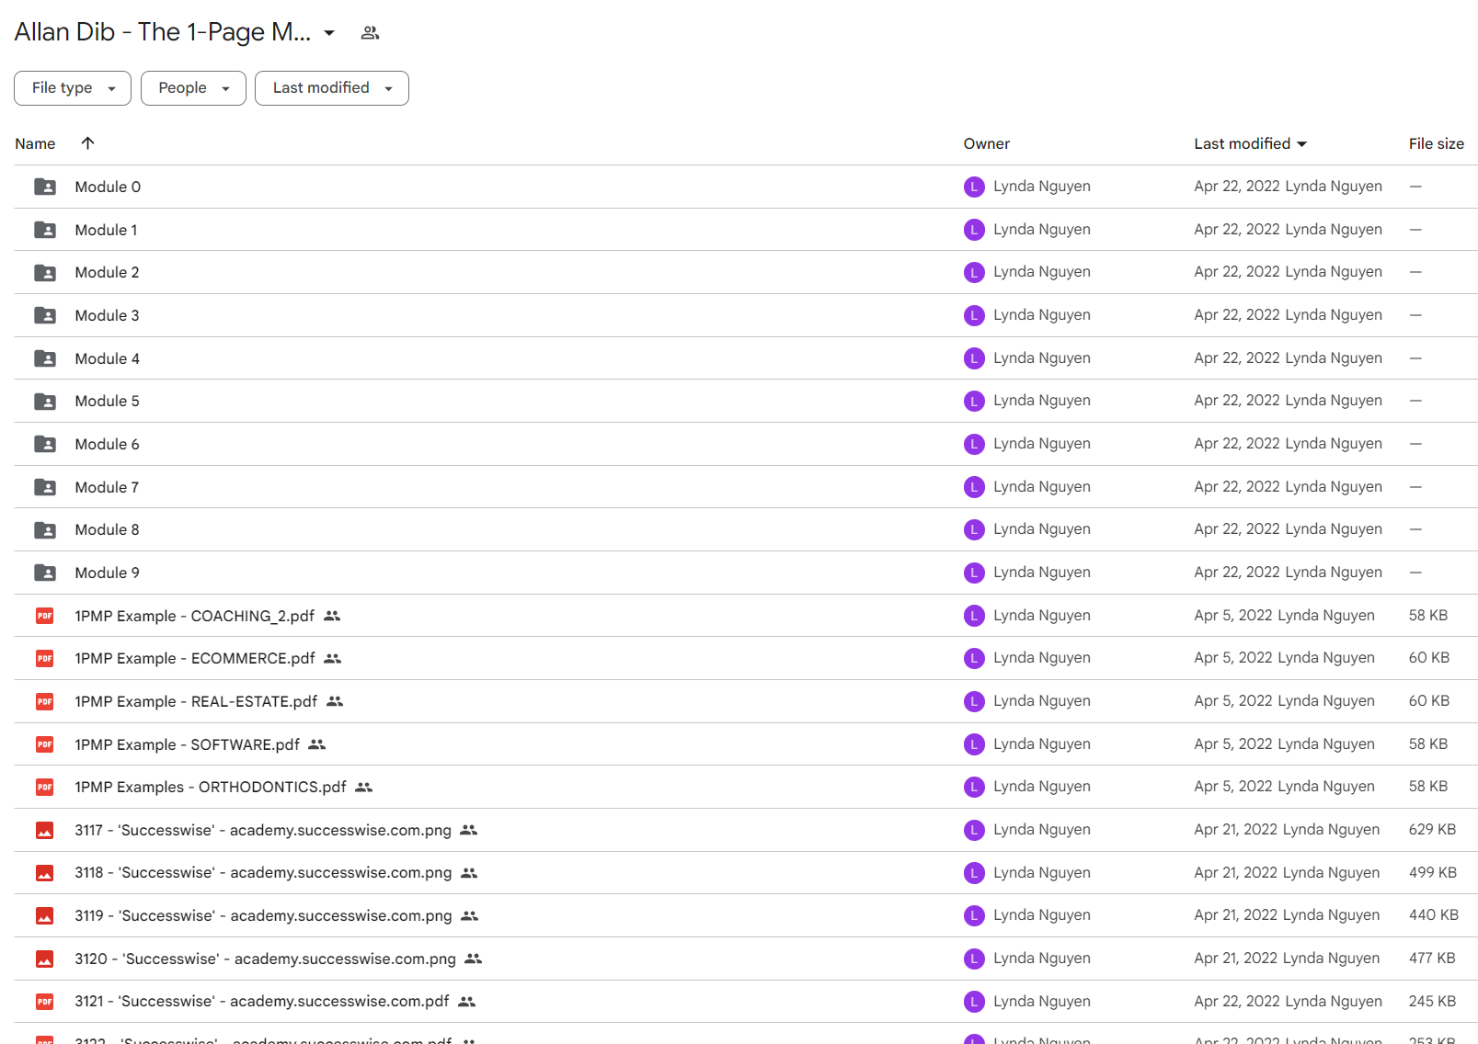
Task: Select the Module 0 folder name
Action: [x=108, y=187]
